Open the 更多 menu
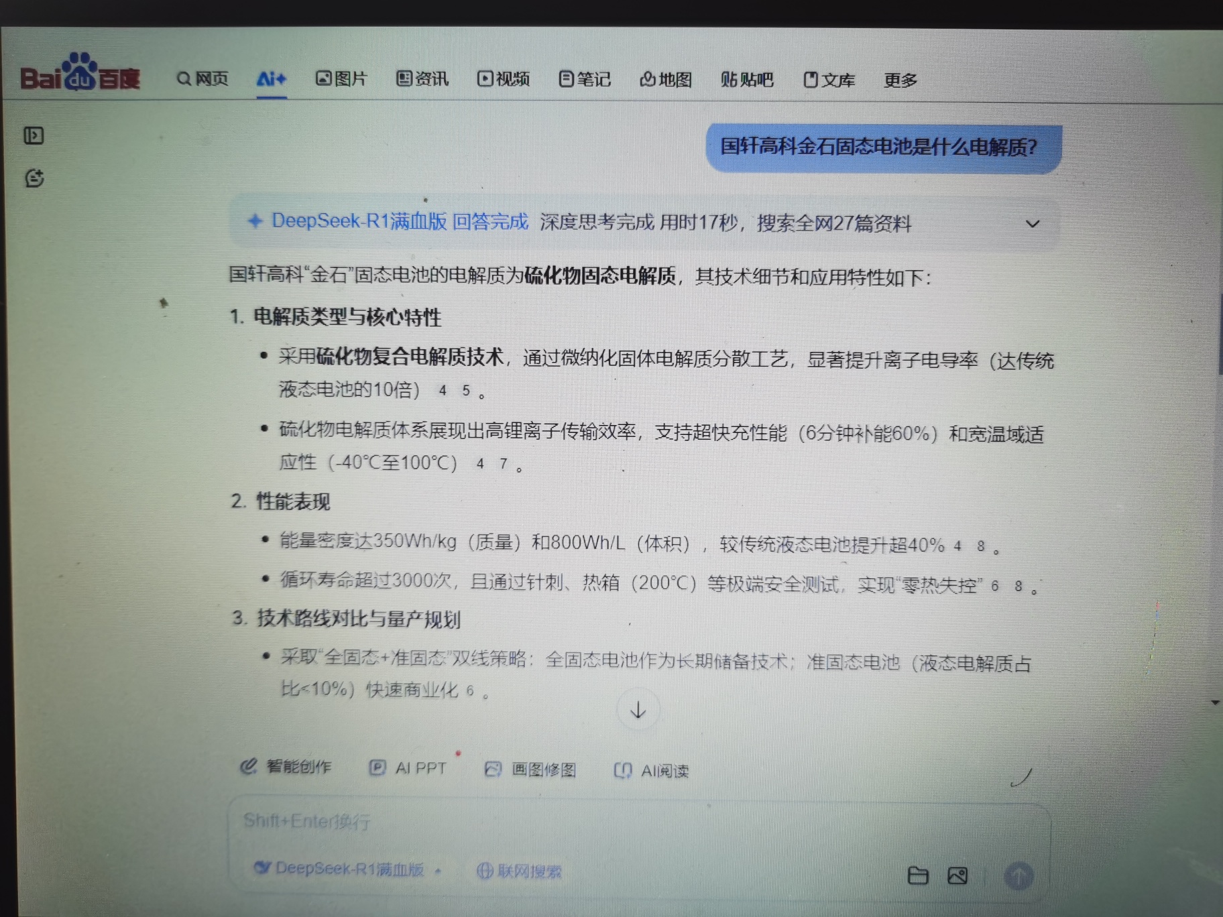Image resolution: width=1223 pixels, height=917 pixels. 900,80
